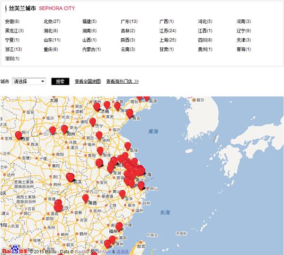The image size is (284, 255).
Task: Open the 辽宁(9) link
Action: pos(244,31)
